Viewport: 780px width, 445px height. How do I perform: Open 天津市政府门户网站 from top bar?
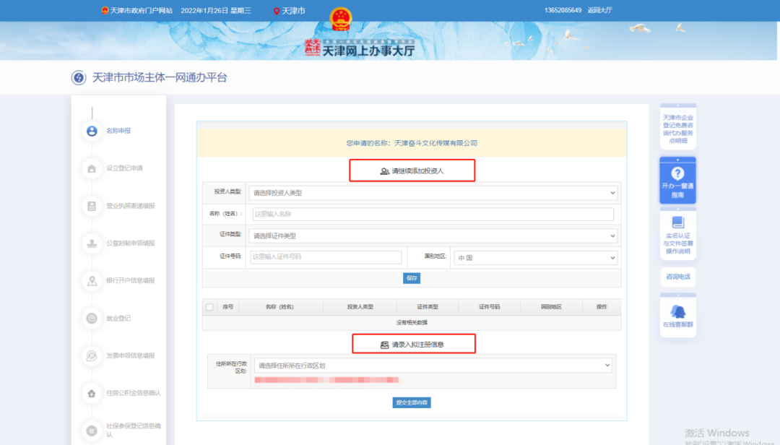coord(137,10)
